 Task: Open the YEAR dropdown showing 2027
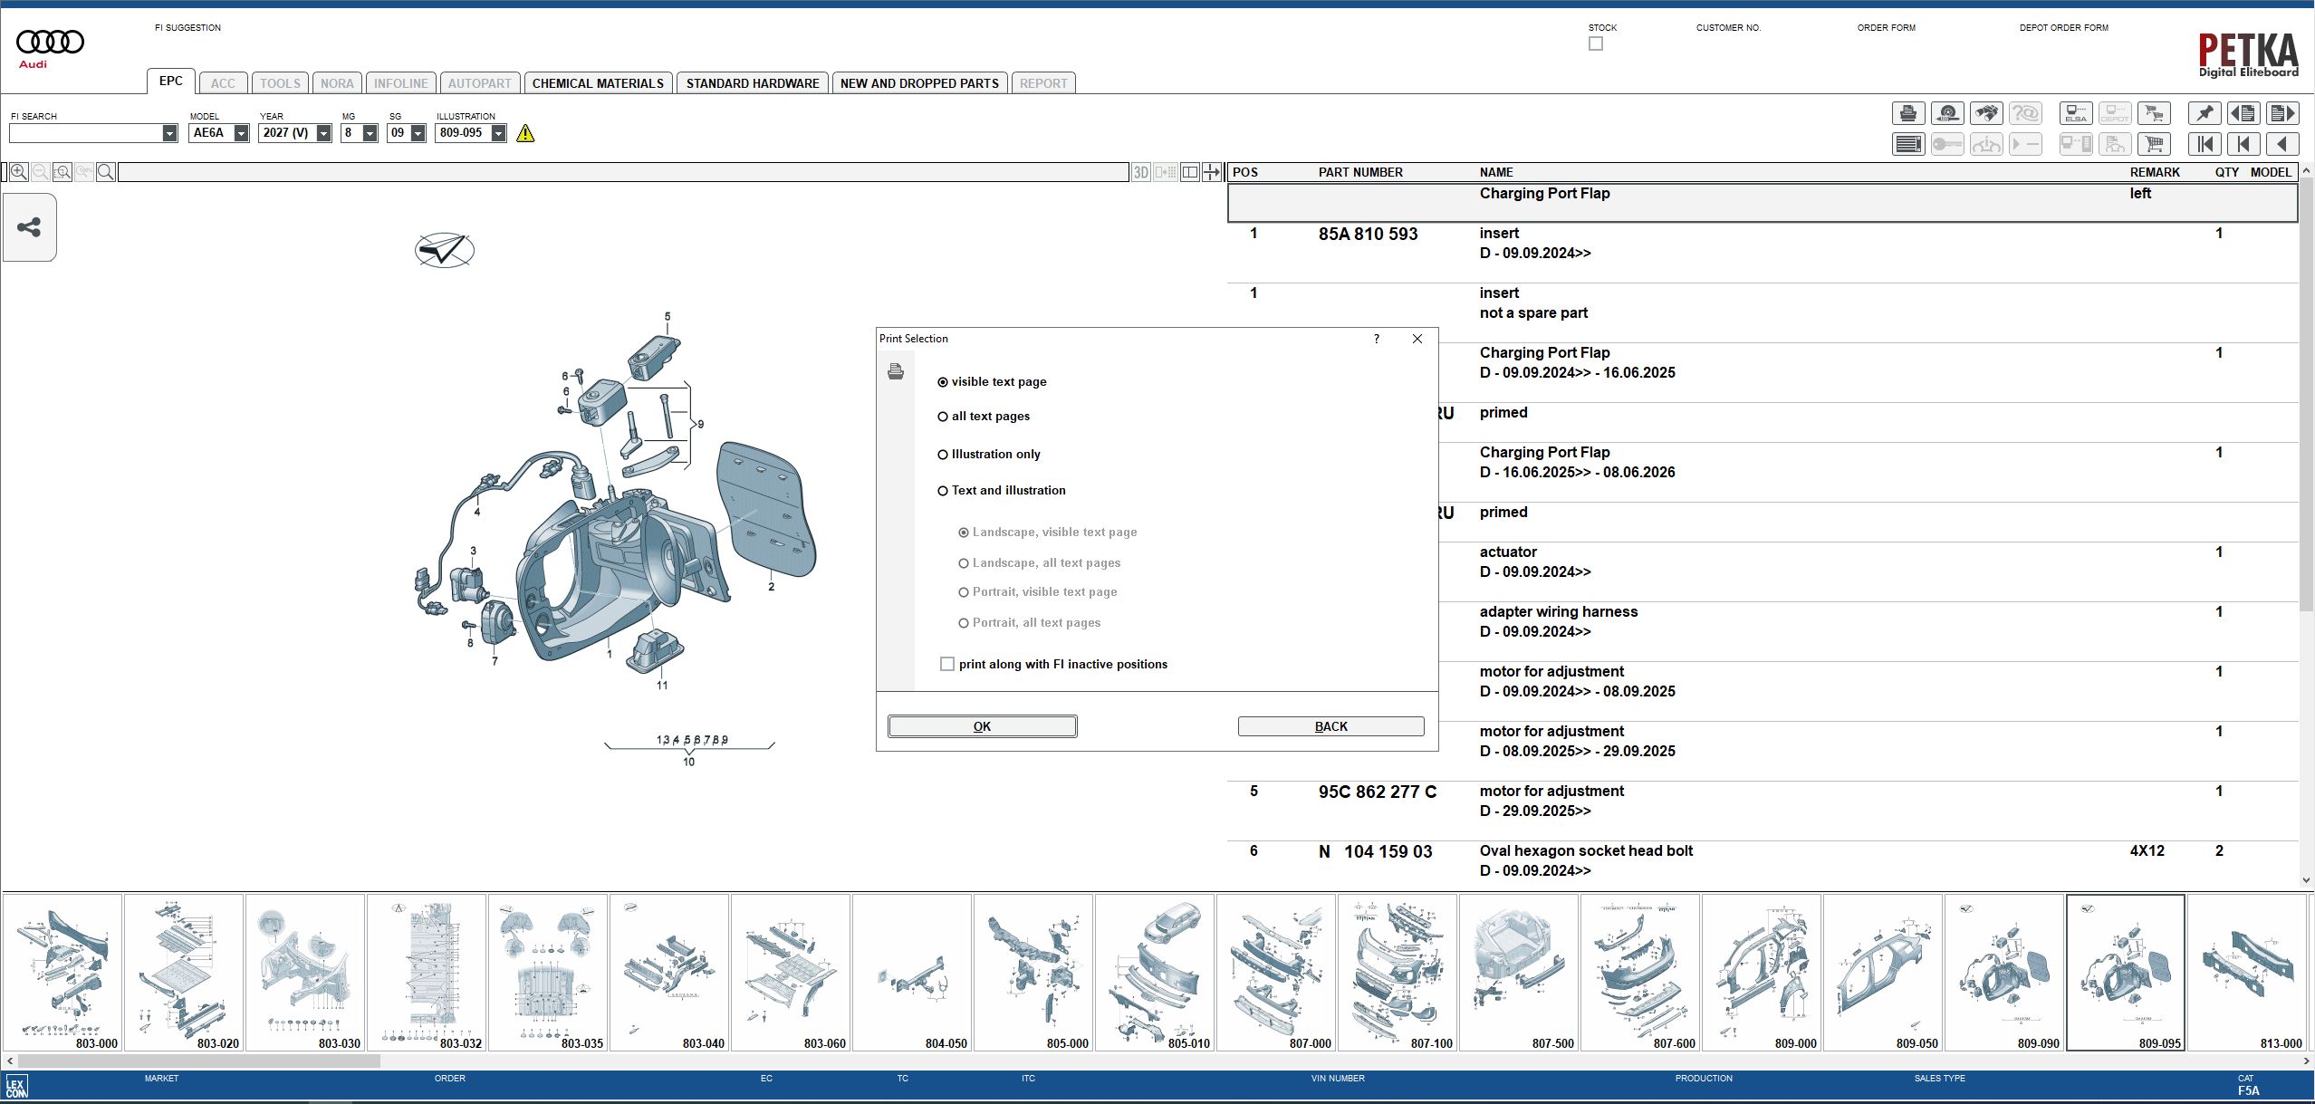(x=324, y=132)
